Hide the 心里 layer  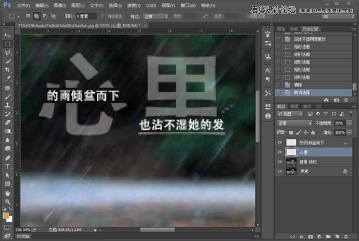pyautogui.click(x=280, y=152)
